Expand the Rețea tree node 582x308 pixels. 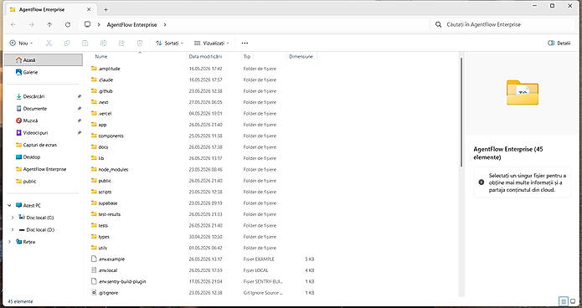(x=10, y=242)
